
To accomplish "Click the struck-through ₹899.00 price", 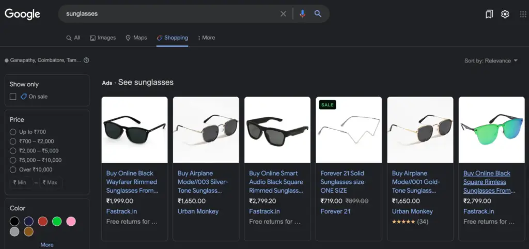I will coord(357,201).
